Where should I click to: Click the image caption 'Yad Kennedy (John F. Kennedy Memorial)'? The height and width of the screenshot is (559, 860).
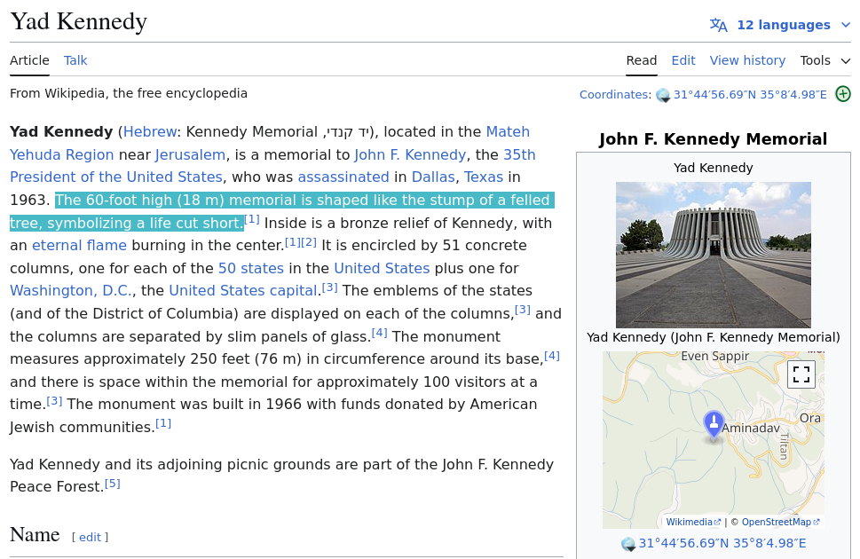click(713, 337)
